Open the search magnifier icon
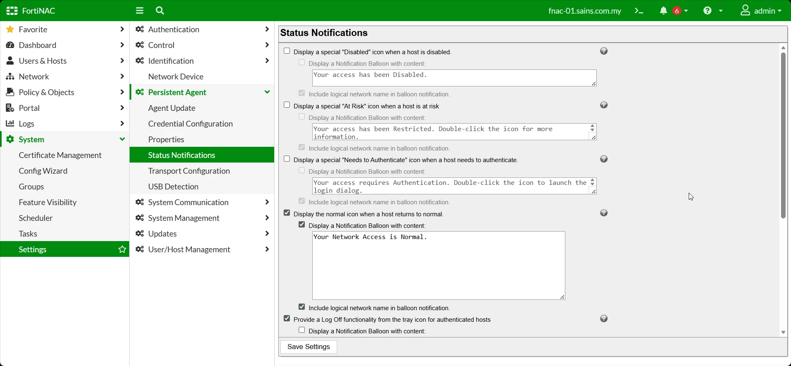 coord(160,11)
